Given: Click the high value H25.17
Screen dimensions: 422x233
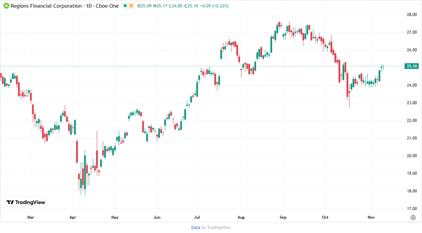Looking at the screenshot, I should pyautogui.click(x=160, y=6).
